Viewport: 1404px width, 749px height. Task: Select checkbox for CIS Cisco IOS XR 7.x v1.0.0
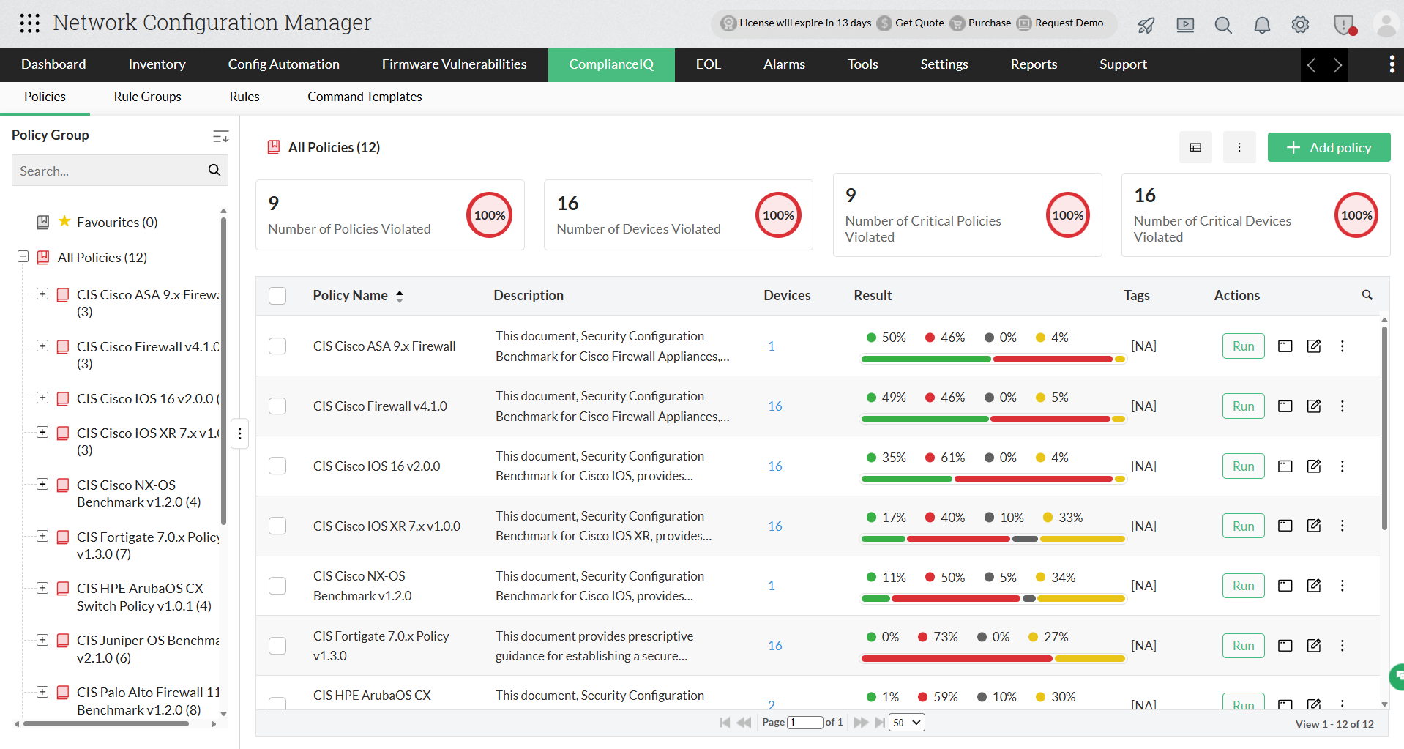click(277, 526)
